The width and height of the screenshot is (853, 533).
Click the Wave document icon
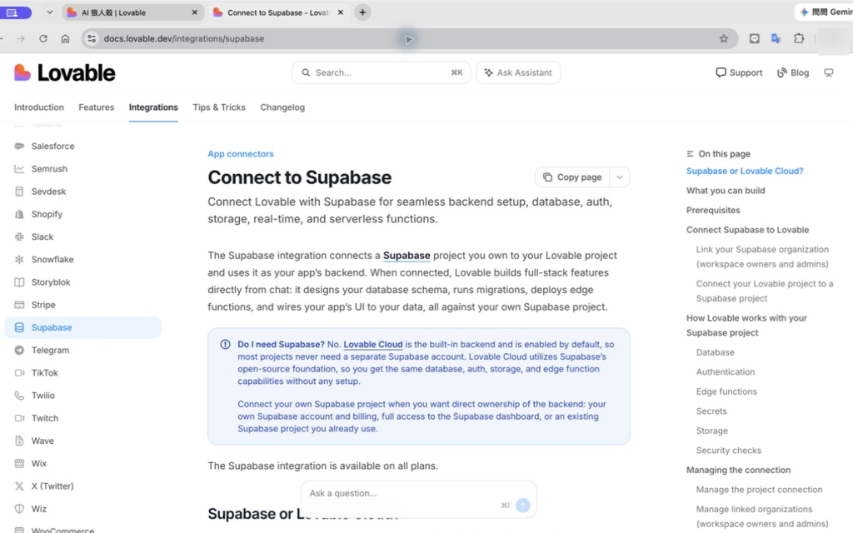[19, 441]
